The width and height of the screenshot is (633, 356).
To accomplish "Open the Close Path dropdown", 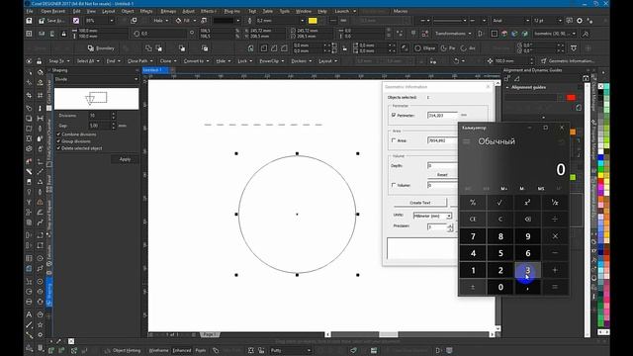I will click(x=140, y=61).
